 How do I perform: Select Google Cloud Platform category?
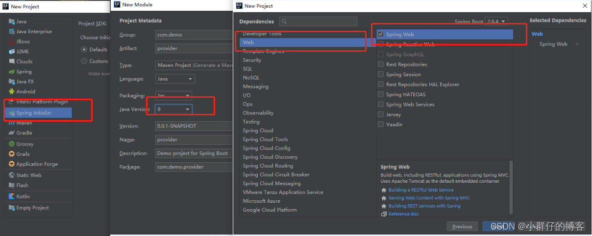coord(270,210)
